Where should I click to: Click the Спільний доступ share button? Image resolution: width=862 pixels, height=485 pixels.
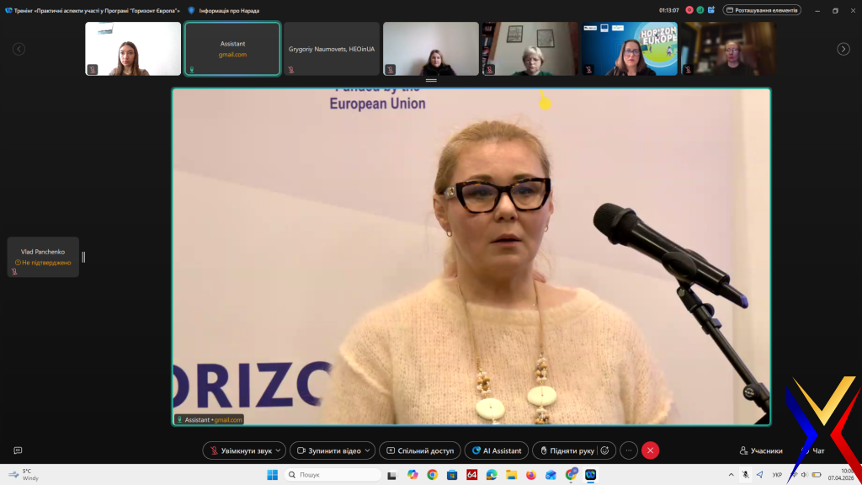tap(420, 450)
